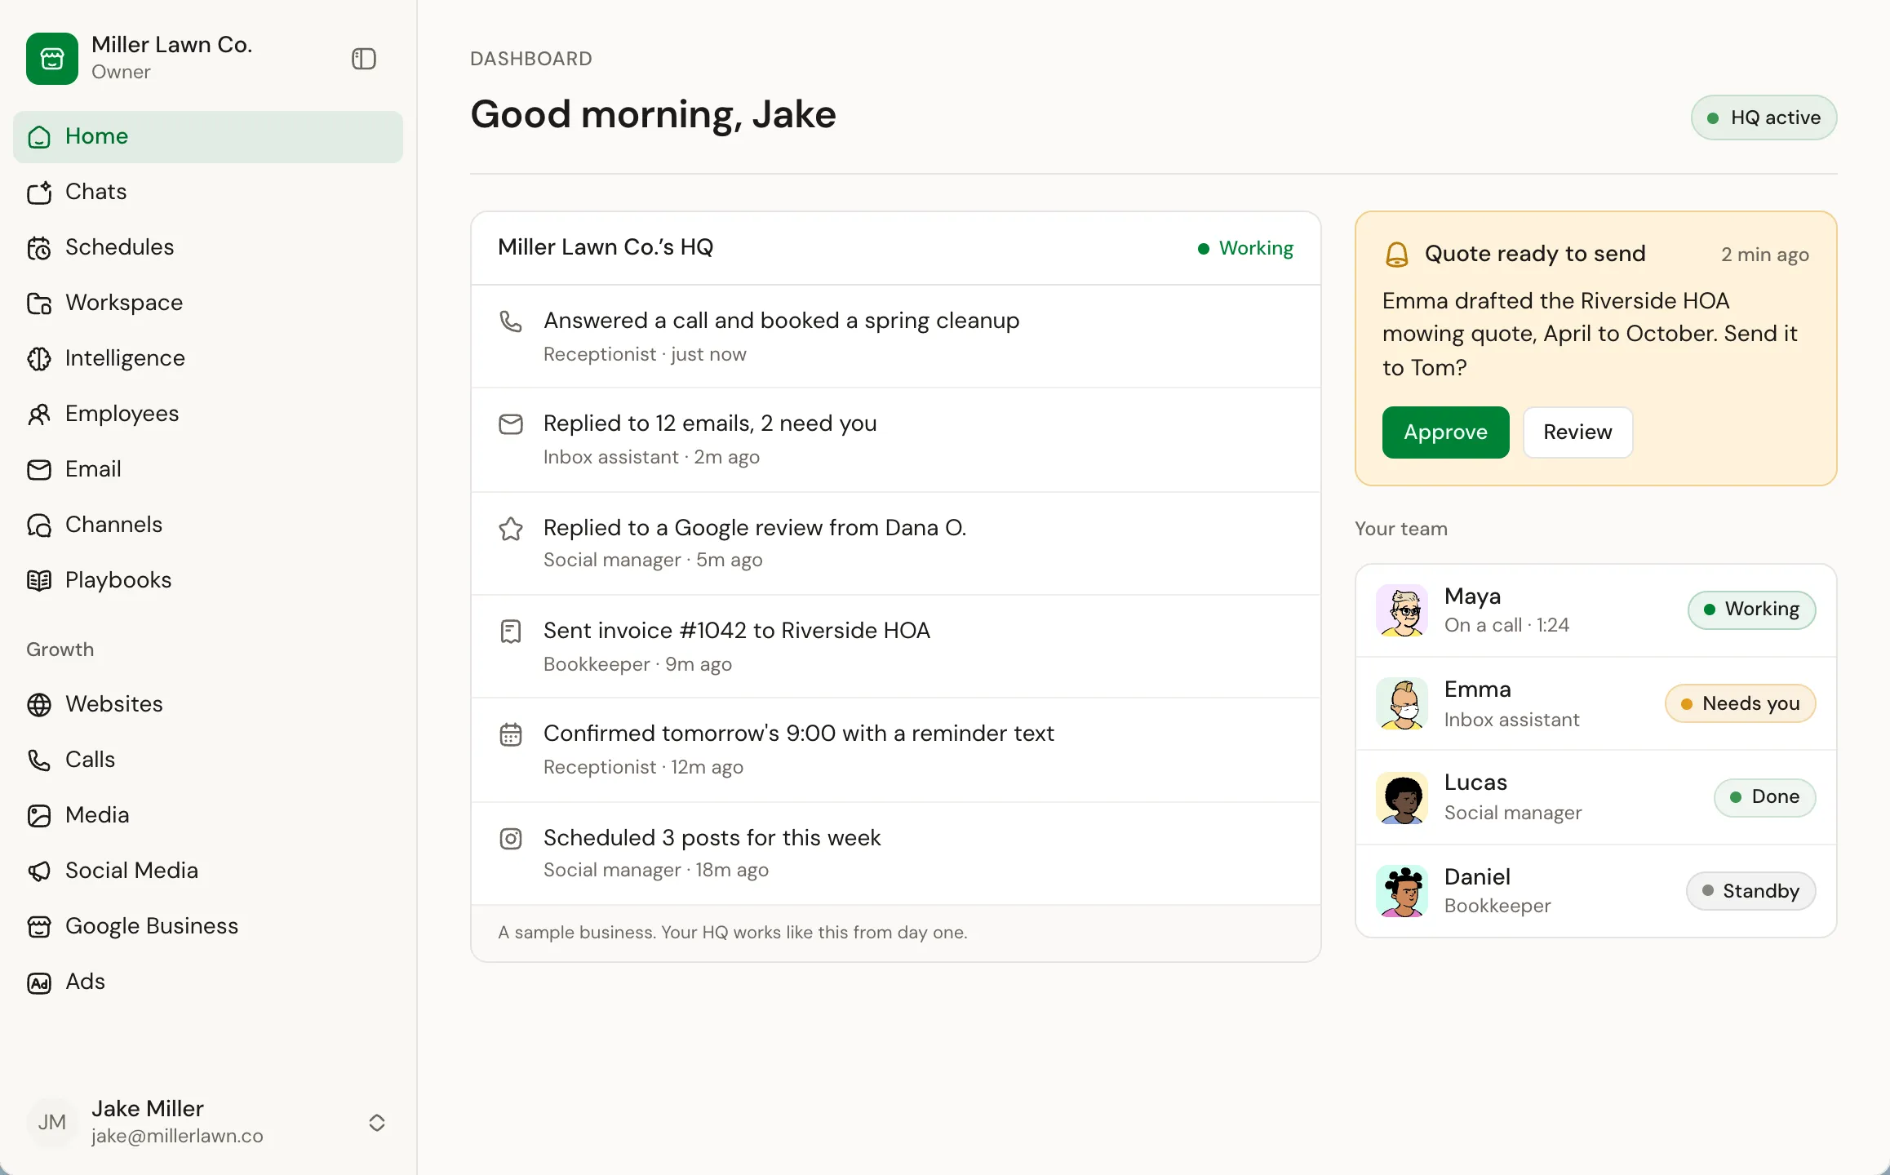Expand the Jake Miller account switcher chevron

click(x=376, y=1123)
